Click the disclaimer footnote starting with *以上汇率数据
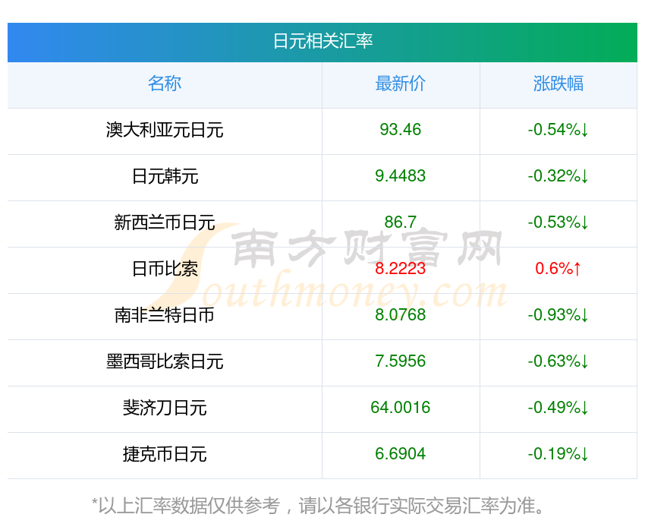 tap(318, 506)
